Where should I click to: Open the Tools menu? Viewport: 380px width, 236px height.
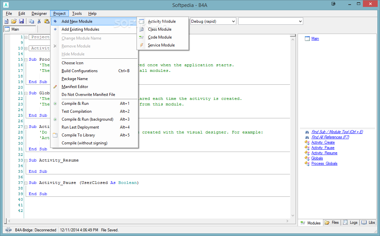tap(77, 14)
